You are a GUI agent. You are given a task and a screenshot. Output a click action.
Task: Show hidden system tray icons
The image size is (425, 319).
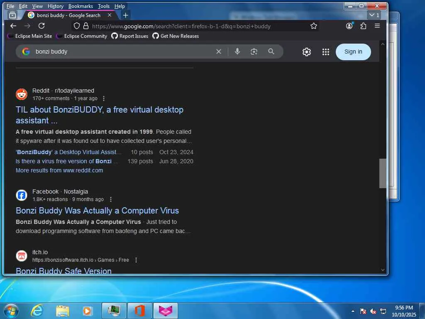353,311
